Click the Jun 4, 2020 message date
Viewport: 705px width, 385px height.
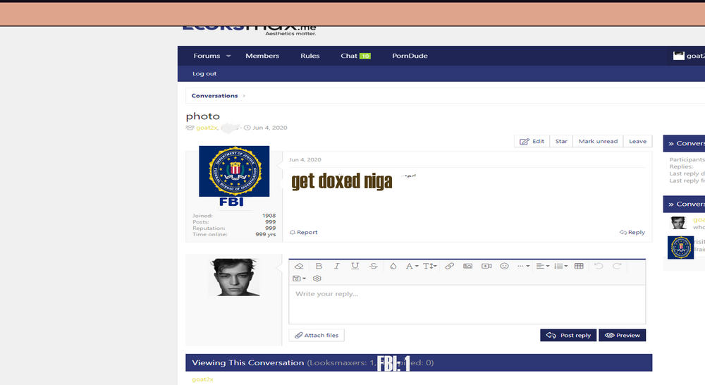point(305,159)
